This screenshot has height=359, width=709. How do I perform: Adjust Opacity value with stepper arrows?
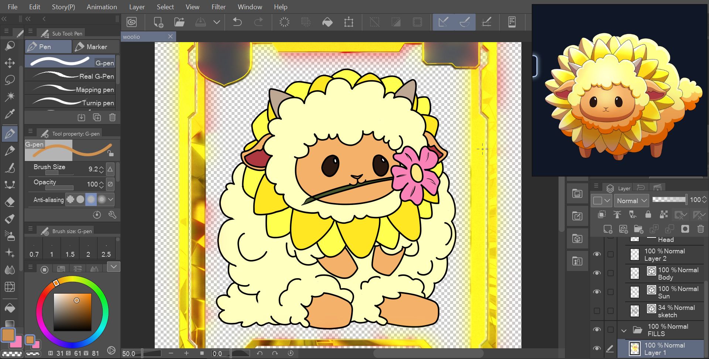pyautogui.click(x=101, y=184)
